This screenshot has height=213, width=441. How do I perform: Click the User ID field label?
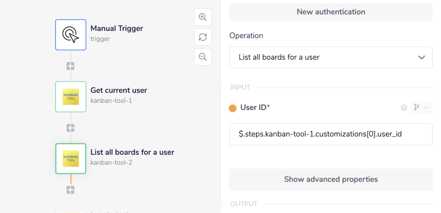(x=254, y=108)
